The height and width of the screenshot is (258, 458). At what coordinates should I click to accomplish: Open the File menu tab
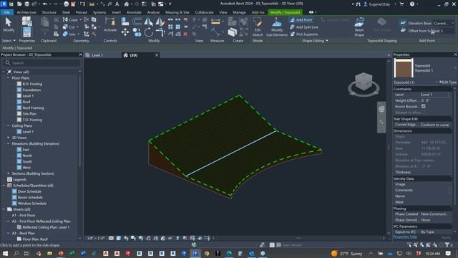coord(6,12)
